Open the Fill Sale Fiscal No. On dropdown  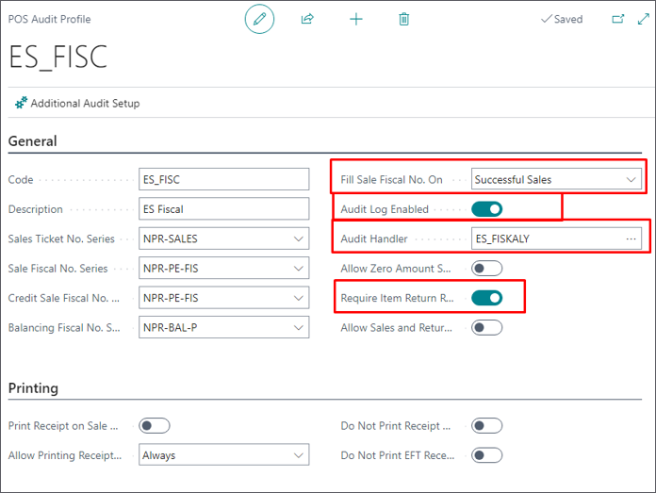pyautogui.click(x=556, y=179)
